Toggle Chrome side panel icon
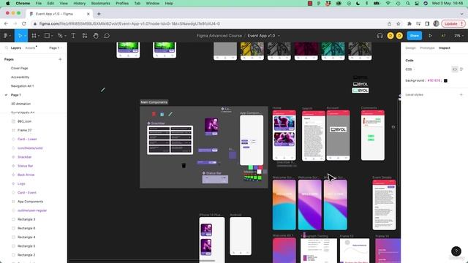Viewport: 468px width, 263px height. pyautogui.click(x=427, y=23)
